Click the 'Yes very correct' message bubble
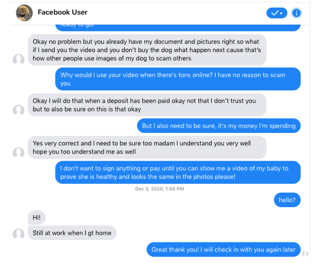Image resolution: width=321 pixels, height=263 pixels. 147,147
